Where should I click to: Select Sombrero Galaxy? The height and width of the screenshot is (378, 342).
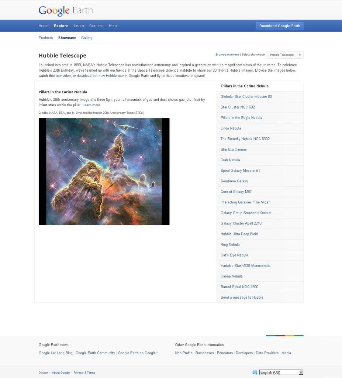point(260,181)
